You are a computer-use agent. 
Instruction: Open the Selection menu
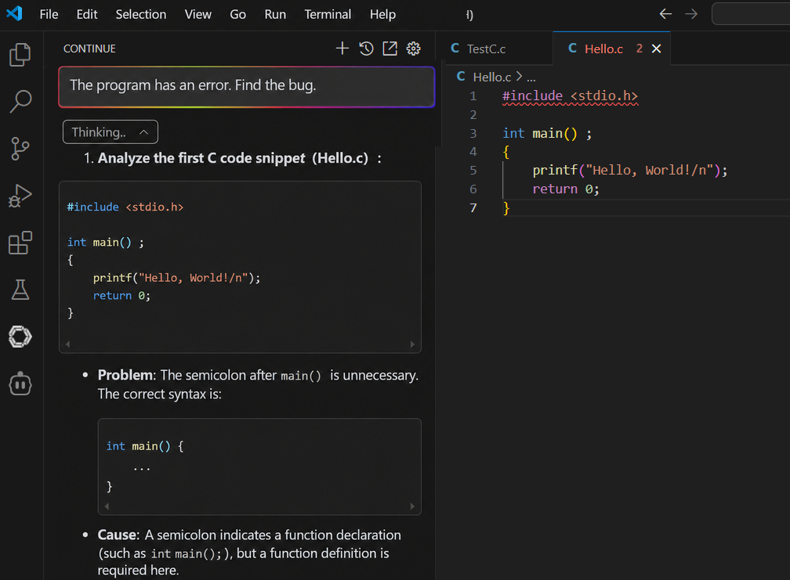[141, 15]
